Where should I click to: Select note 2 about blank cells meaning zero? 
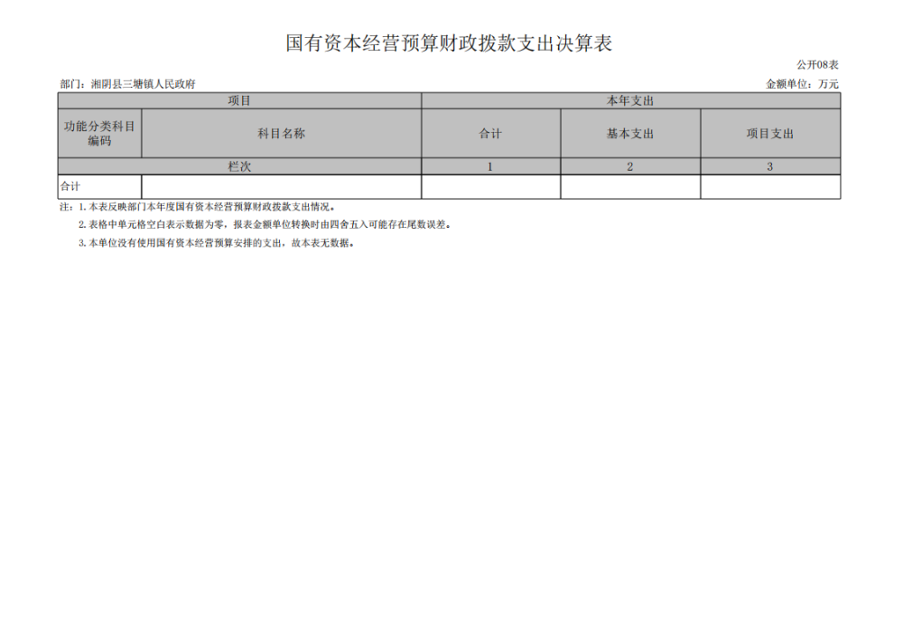[x=264, y=224]
